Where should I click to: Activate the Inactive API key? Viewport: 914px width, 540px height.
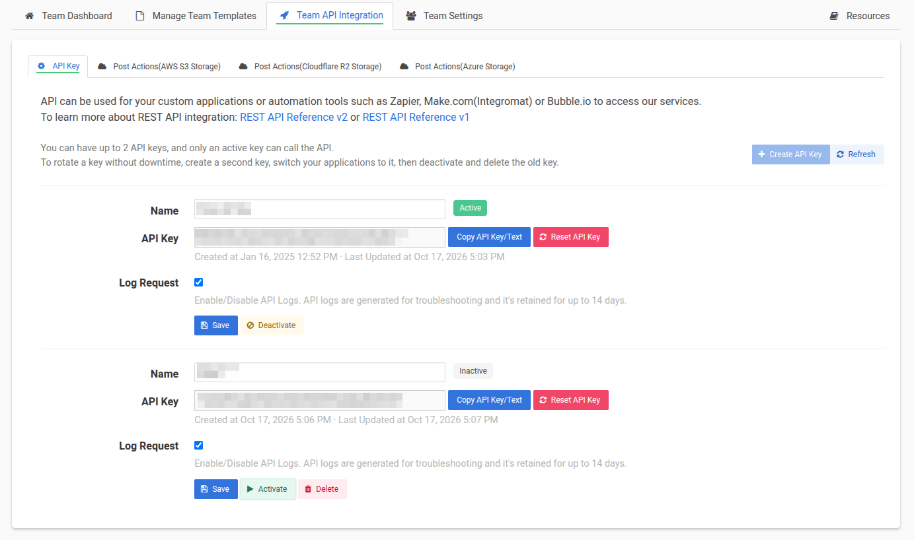pos(268,489)
